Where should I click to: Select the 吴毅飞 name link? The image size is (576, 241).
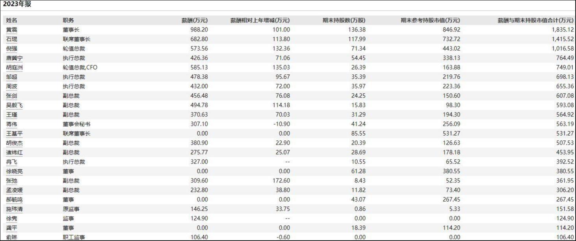(x=15, y=105)
